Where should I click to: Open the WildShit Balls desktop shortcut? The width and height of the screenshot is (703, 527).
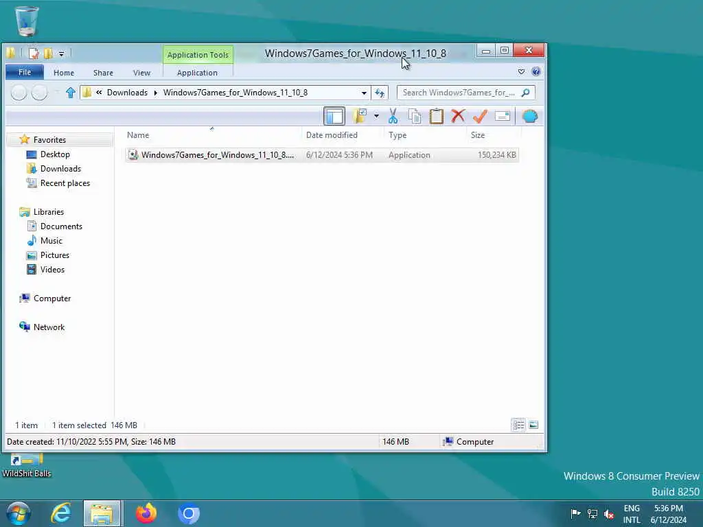click(27, 466)
